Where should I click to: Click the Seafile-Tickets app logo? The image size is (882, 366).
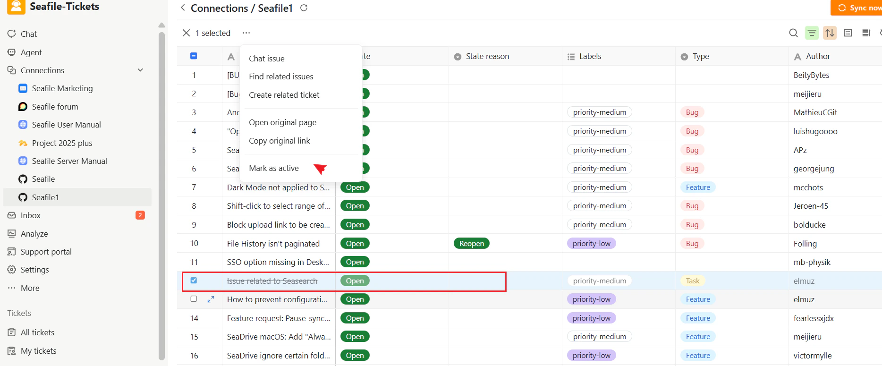pyautogui.click(x=16, y=7)
